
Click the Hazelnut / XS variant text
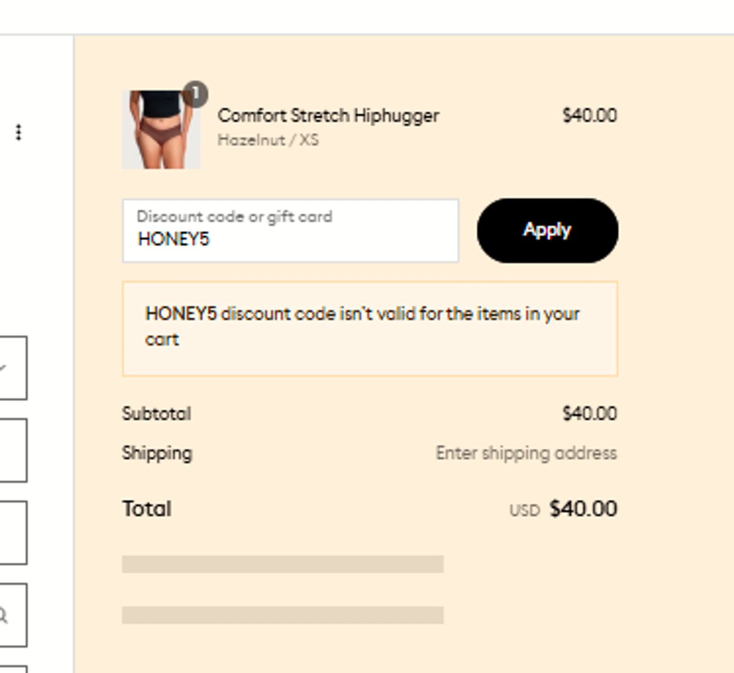[x=268, y=140]
